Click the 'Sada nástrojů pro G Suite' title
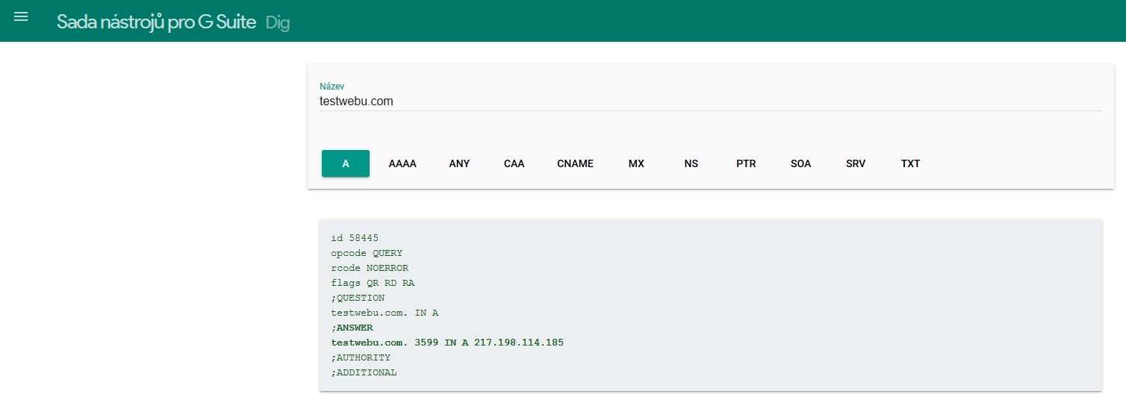Screen dimensions: 1126x403 [156, 22]
